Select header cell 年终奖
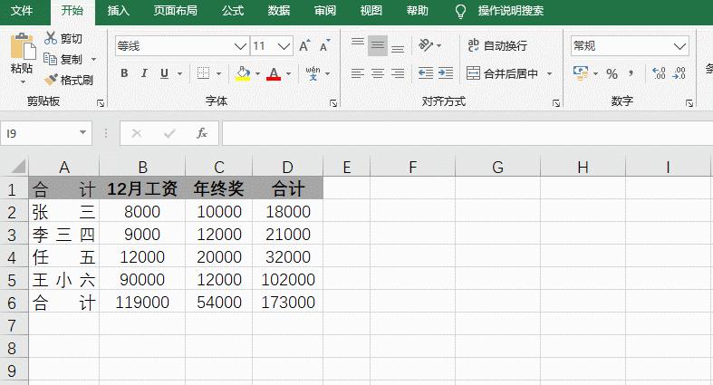This screenshot has width=713, height=385. (x=218, y=188)
